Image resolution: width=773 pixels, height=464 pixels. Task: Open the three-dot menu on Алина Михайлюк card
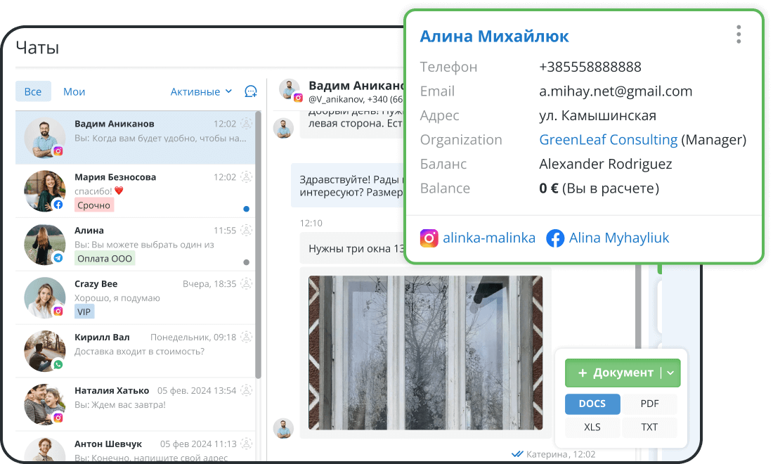point(738,34)
